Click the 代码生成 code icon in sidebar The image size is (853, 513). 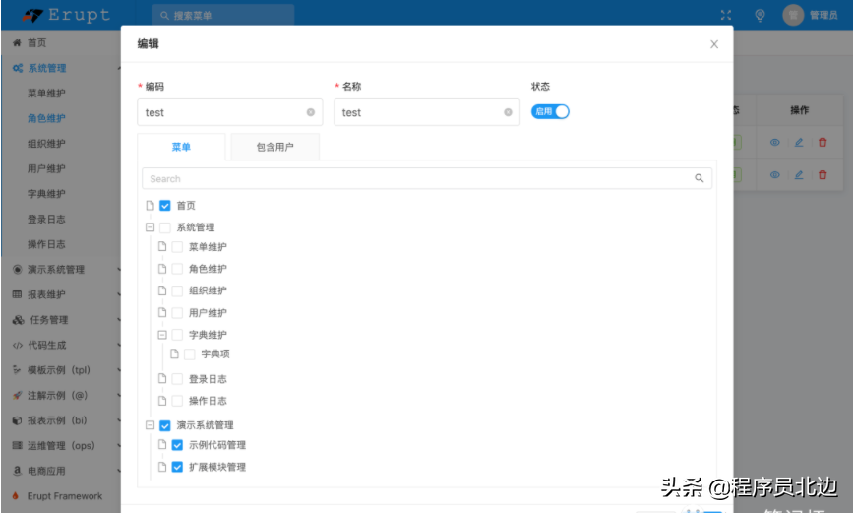[18, 346]
